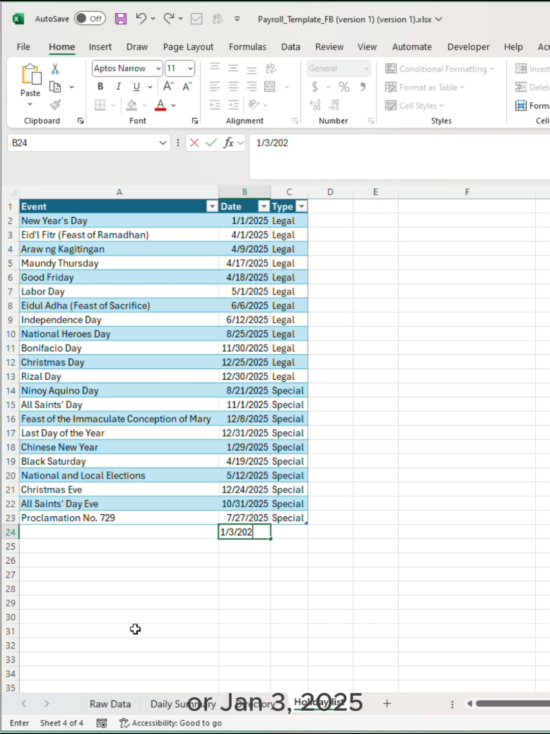This screenshot has width=550, height=734.
Task: Select the Select All corner triangle
Action: (x=12, y=193)
